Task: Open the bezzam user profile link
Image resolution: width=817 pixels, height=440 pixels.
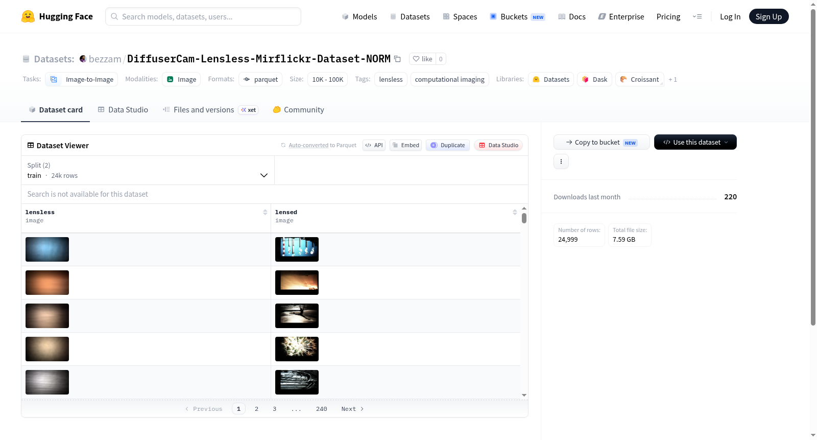Action: (105, 59)
